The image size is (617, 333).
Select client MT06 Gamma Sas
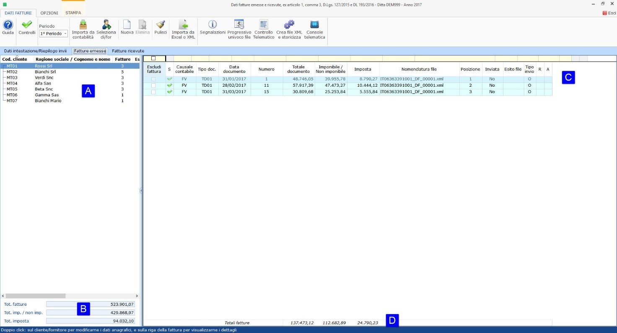(70, 95)
